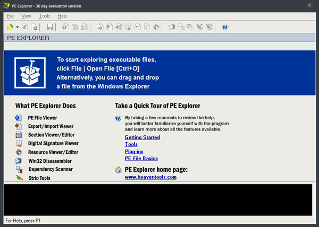This screenshot has width=319, height=227.
Task: Open Resource editor diamond toolbar icon
Action: click(156, 27)
